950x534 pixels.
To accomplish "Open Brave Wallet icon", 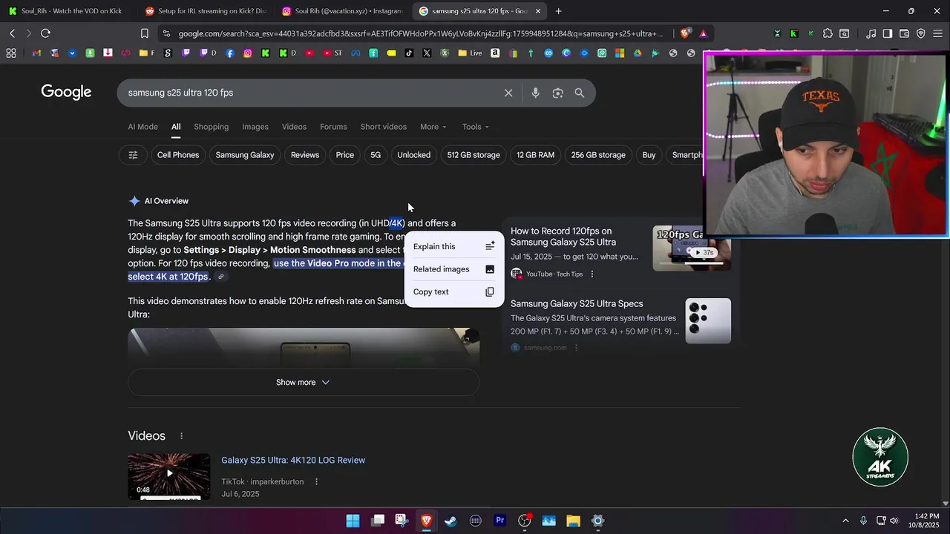I will coord(904,33).
